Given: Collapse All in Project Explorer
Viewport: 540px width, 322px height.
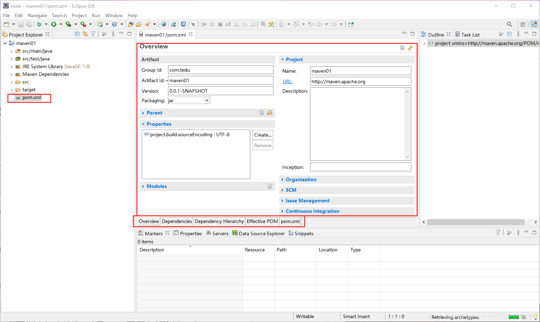Looking at the screenshot, I should (x=77, y=34).
